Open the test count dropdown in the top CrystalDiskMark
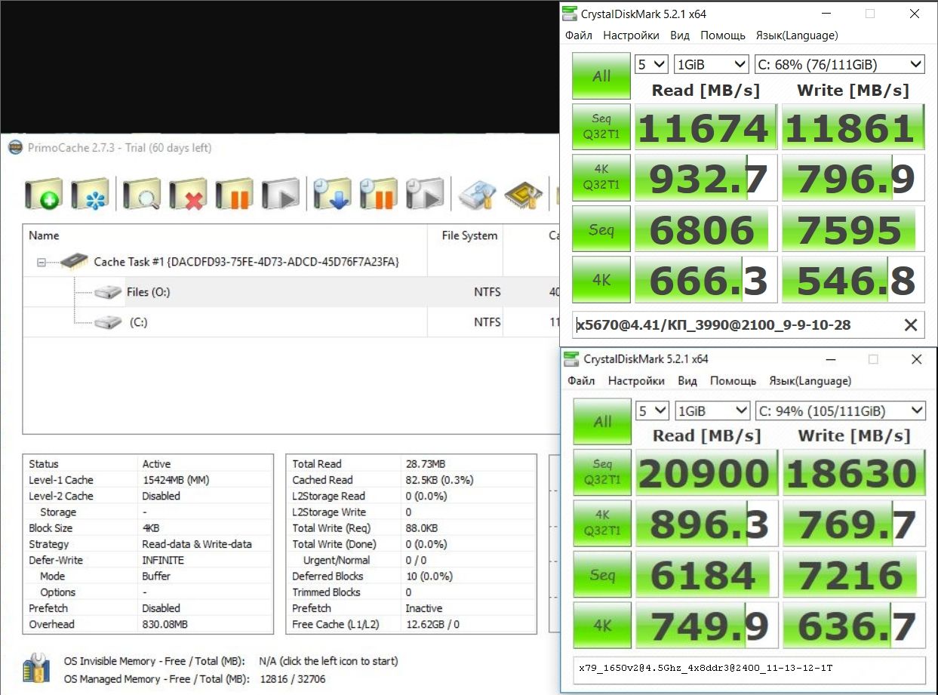 [x=651, y=64]
